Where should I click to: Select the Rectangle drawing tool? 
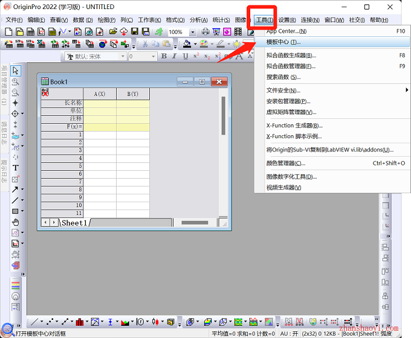click(x=15, y=211)
